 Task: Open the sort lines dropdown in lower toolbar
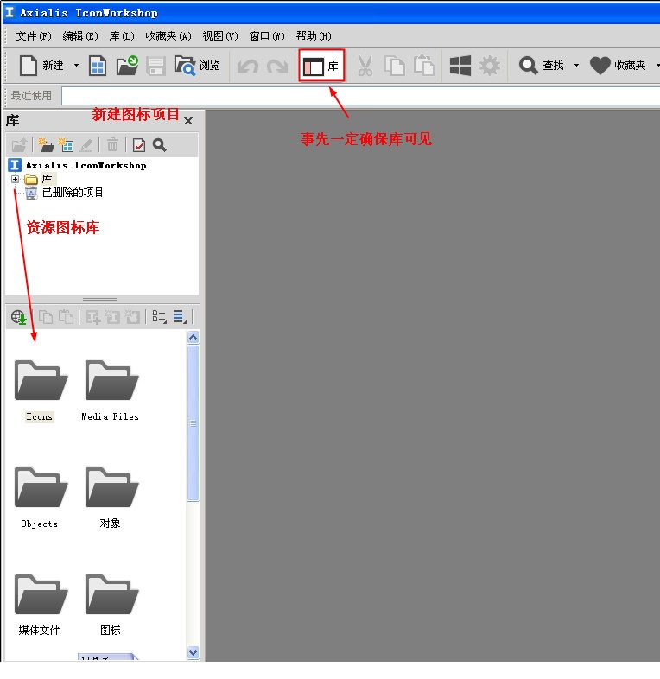click(x=180, y=317)
